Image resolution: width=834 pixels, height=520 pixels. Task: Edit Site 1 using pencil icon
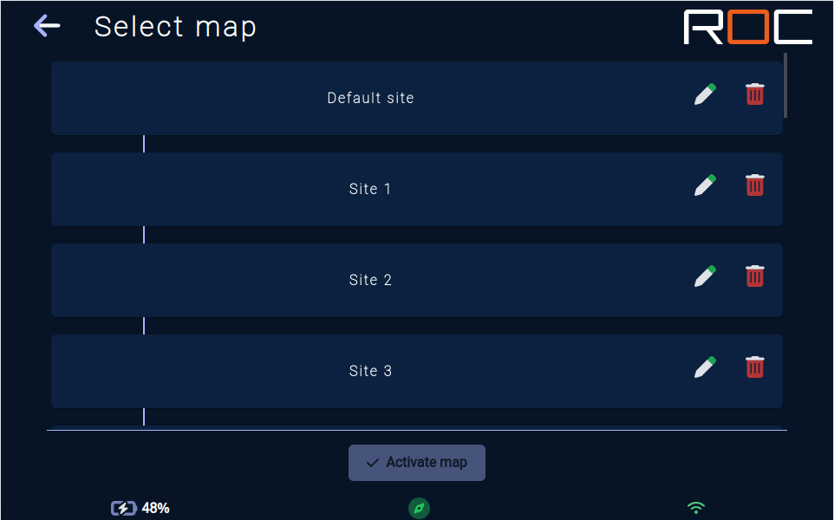705,185
